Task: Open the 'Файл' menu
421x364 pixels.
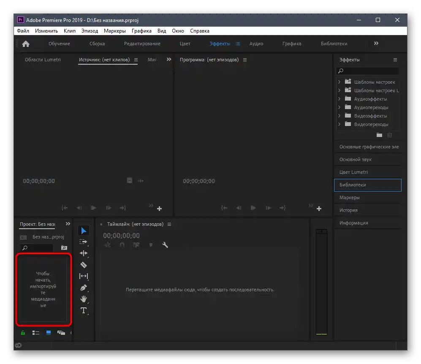Action: click(x=23, y=30)
